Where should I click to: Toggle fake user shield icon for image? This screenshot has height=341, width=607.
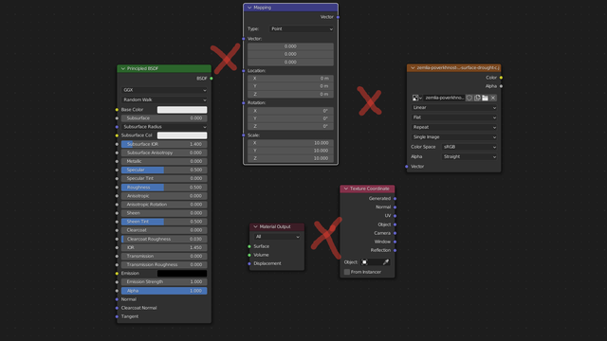coord(469,98)
